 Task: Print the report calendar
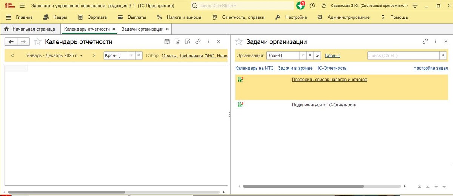[178, 42]
